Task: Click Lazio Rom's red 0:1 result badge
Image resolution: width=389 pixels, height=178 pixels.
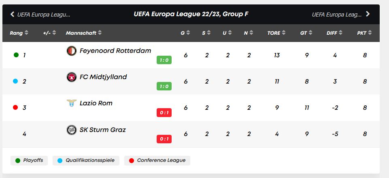Action: pyautogui.click(x=164, y=113)
